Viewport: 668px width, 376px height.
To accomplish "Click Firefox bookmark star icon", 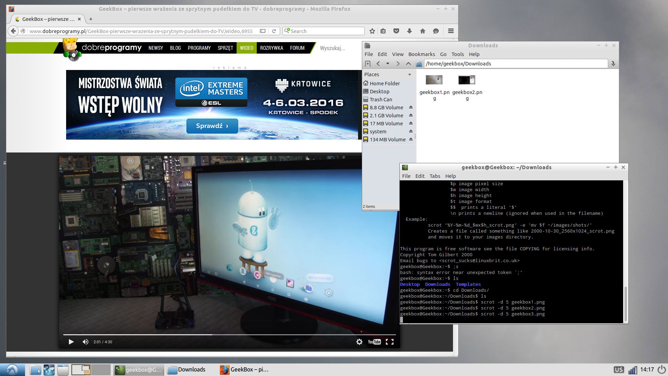I will (372, 31).
